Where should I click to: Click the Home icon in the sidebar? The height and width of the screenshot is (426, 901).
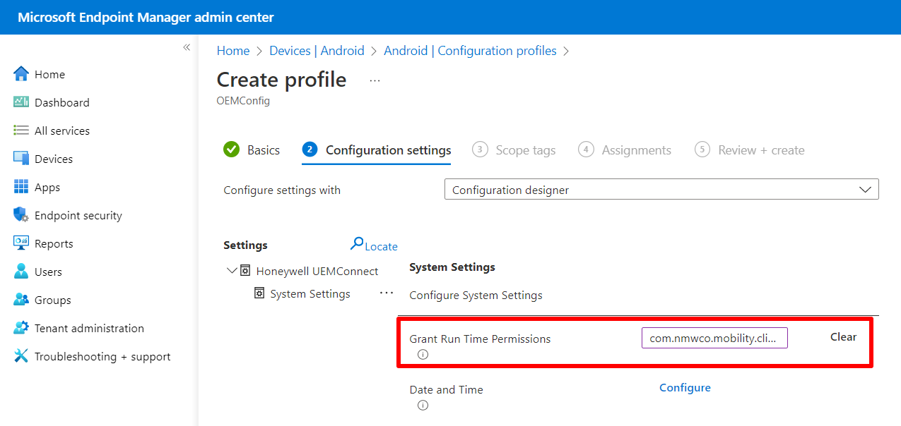coord(21,74)
